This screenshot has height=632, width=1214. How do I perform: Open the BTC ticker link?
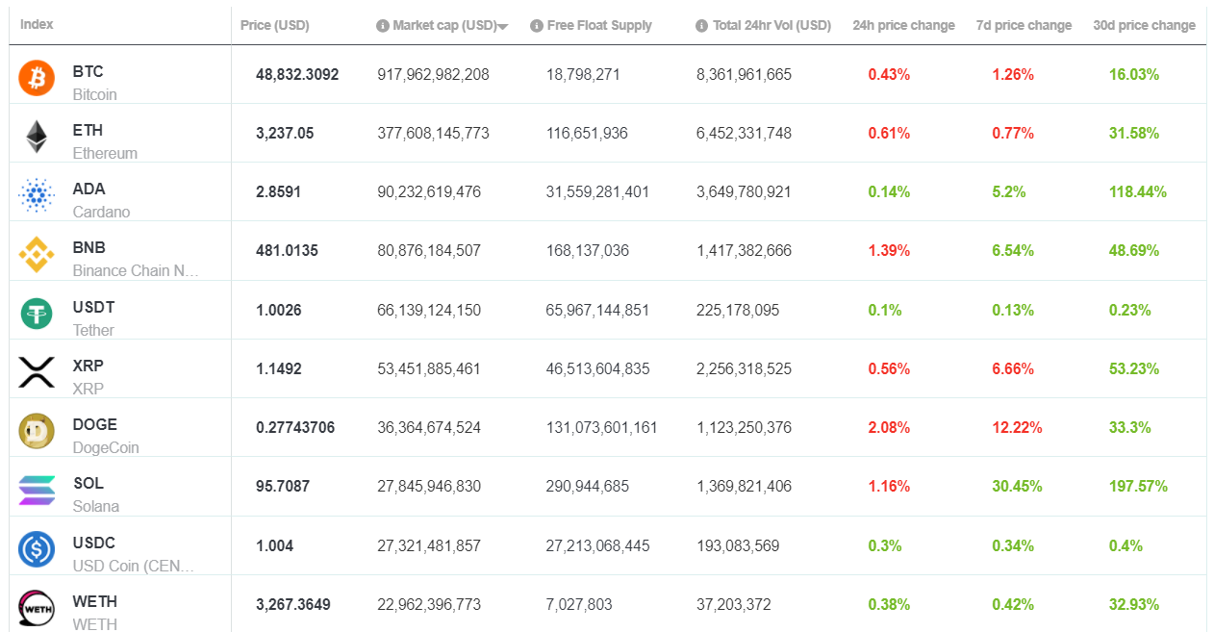[88, 71]
